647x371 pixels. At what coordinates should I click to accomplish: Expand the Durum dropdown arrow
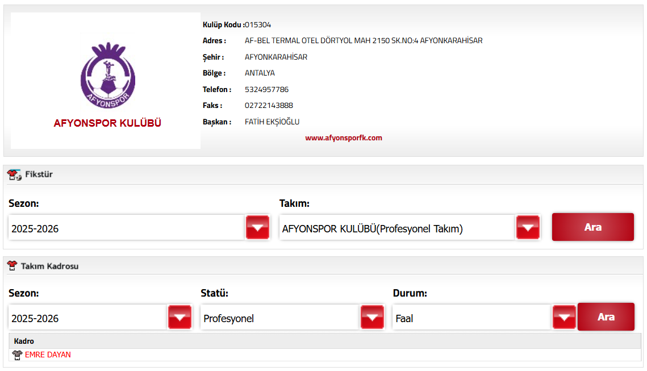(x=564, y=318)
